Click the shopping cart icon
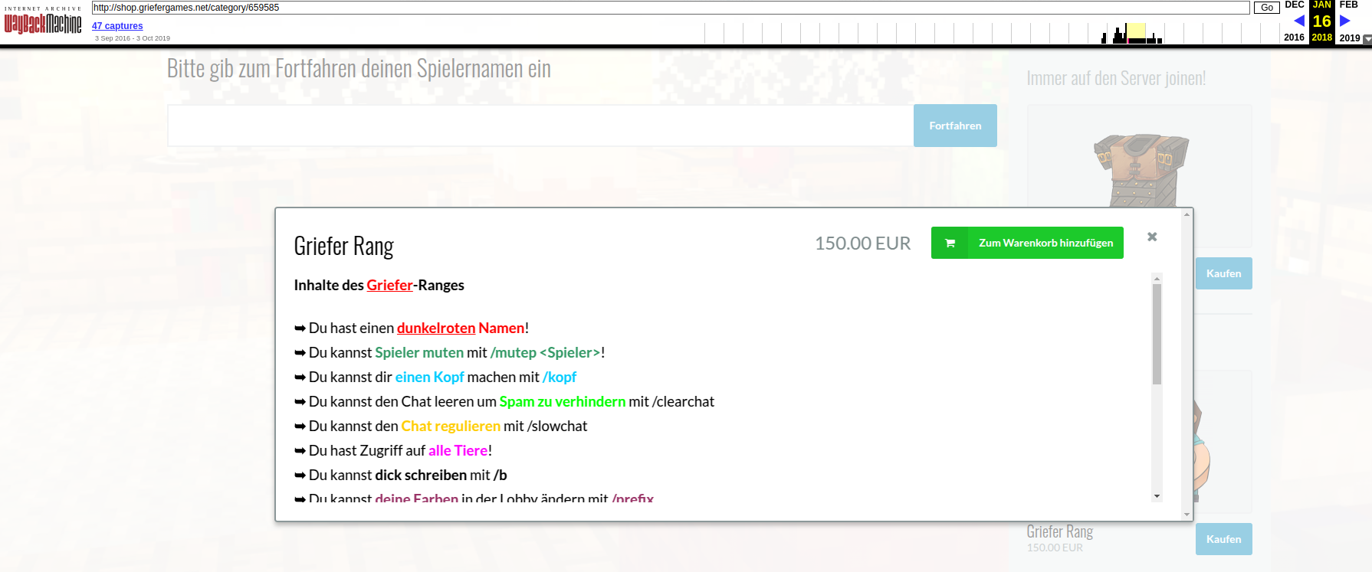 coord(950,243)
